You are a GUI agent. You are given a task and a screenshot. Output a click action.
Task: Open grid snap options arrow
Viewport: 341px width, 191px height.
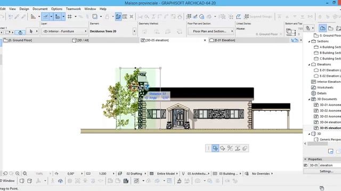coord(76,16)
